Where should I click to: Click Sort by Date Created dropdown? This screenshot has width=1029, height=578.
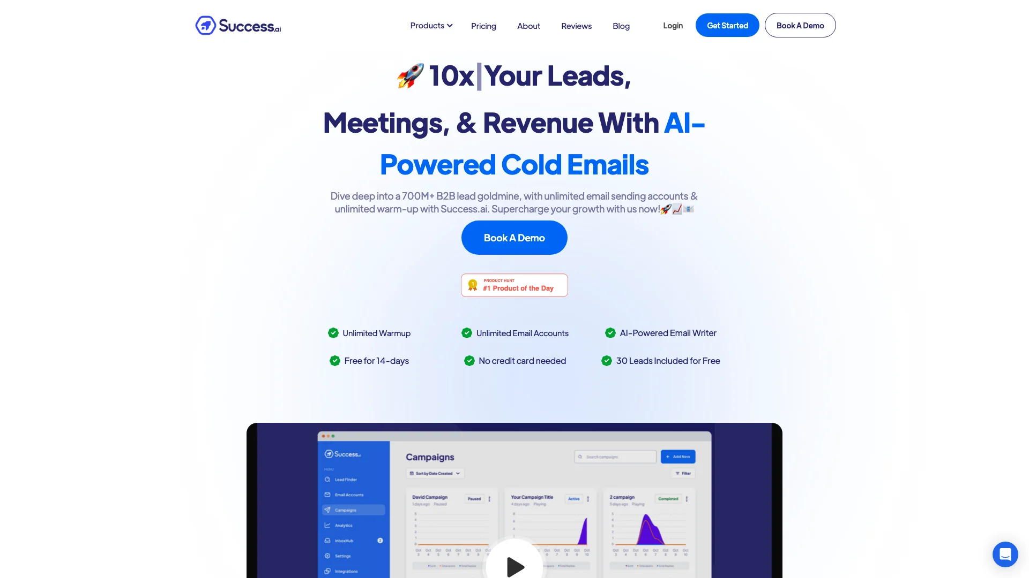(435, 474)
